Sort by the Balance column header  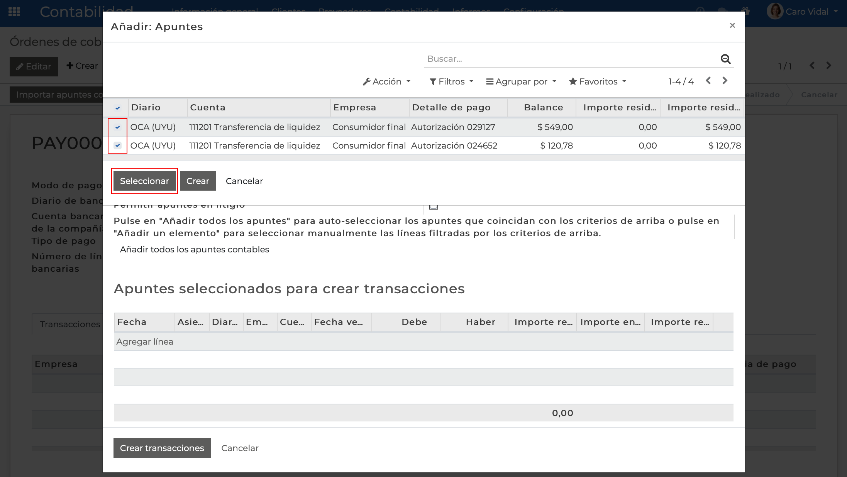[543, 107]
